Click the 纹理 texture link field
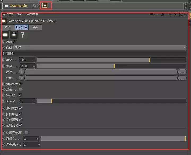 click(101, 72)
